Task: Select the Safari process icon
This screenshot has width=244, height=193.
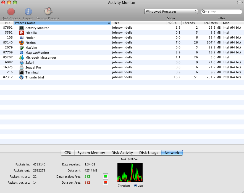Action: point(22,62)
